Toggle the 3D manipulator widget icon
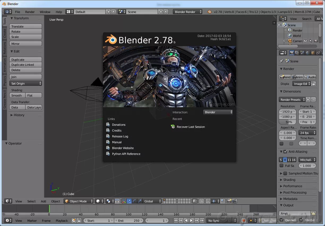Screen dimensions: 325x226 (x=124, y=201)
